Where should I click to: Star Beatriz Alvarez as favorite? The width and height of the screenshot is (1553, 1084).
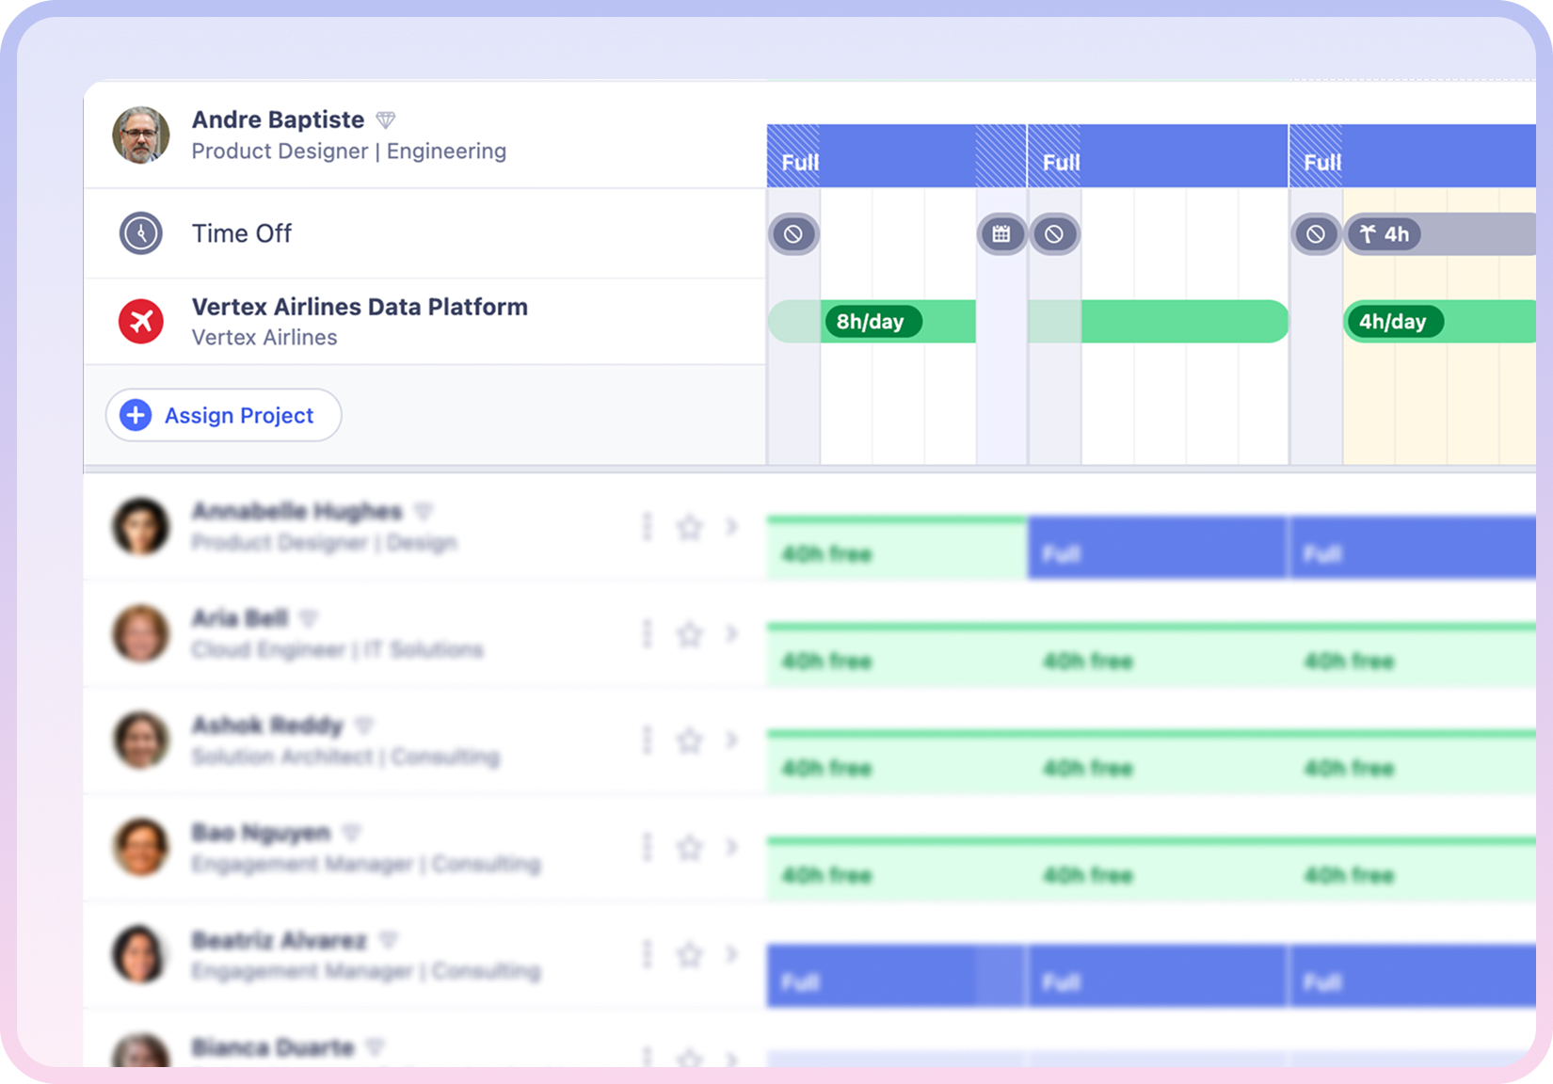[690, 955]
